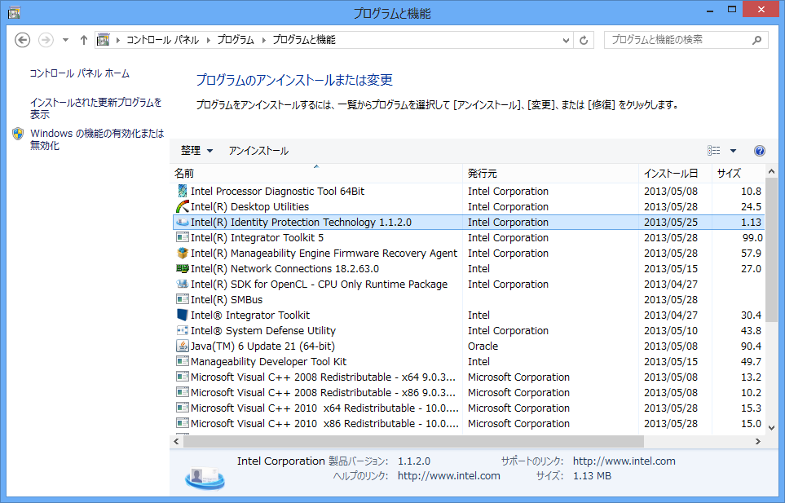This screenshot has height=503, width=785.
Task: Open the help question mark icon
Action: pos(760,151)
